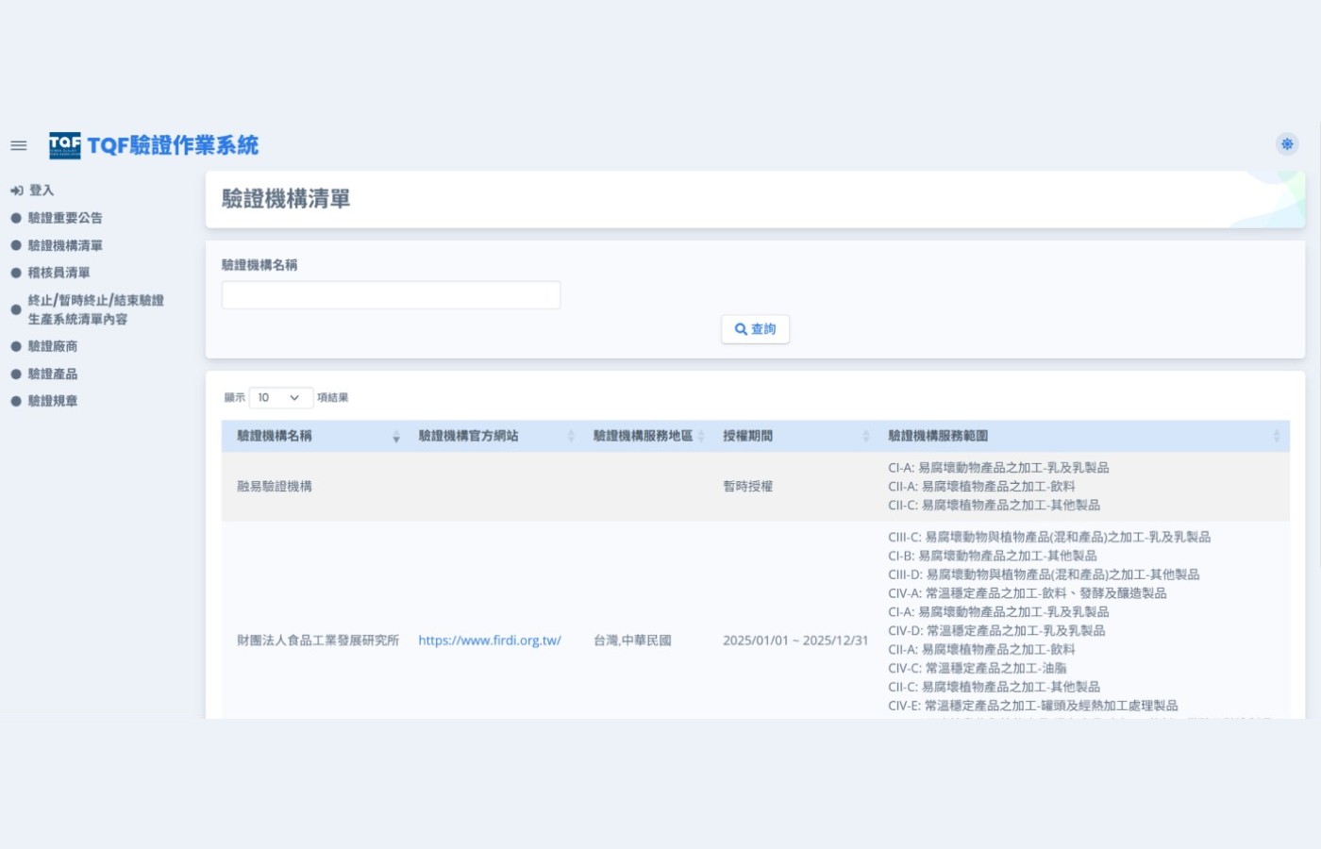Click the login arrow icon beside 登入
This screenshot has height=849, width=1321.
[x=17, y=191]
